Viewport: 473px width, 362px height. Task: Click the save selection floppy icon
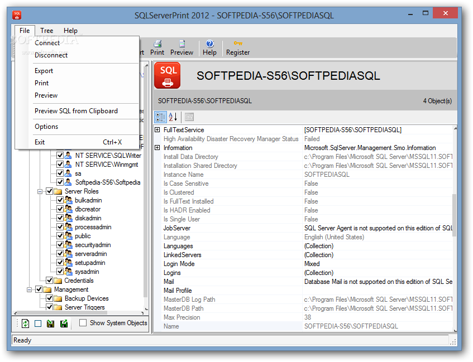64,324
